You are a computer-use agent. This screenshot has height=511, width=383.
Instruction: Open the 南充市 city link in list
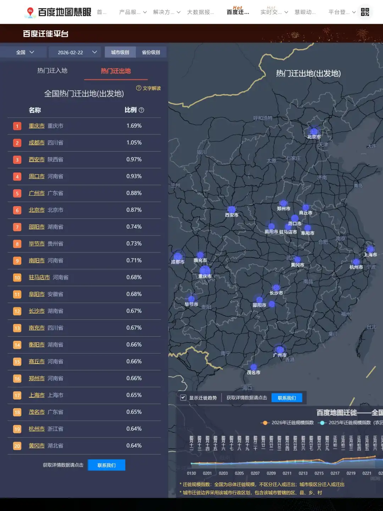tap(37, 328)
